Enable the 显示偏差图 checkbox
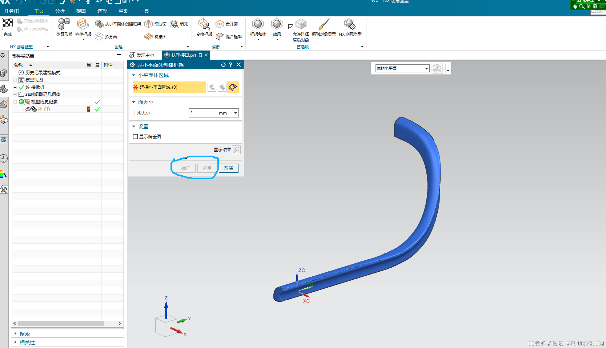The width and height of the screenshot is (606, 348). tap(136, 137)
